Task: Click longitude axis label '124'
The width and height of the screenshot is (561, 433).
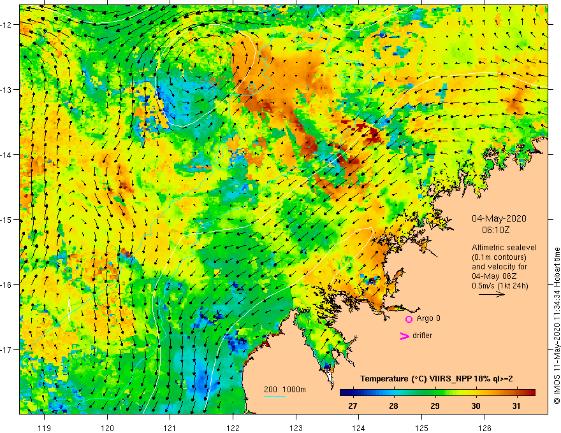Action: coord(359,428)
